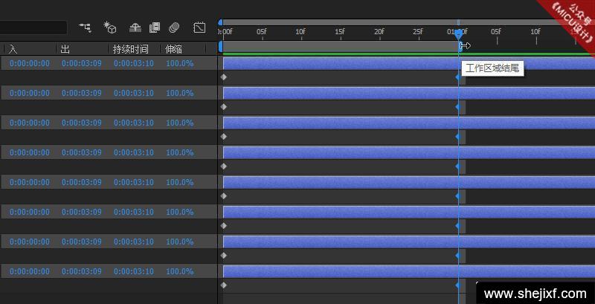Toggle Draft 3D mode icon
Image resolution: width=595 pixels, height=304 pixels.
[x=110, y=28]
